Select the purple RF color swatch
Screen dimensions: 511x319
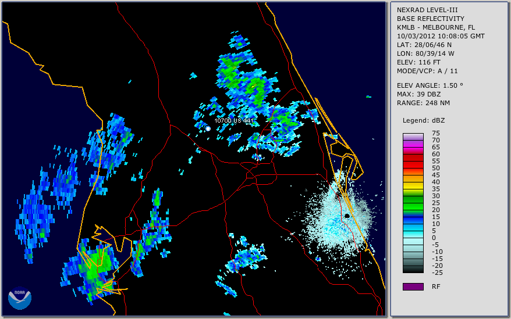click(x=413, y=286)
